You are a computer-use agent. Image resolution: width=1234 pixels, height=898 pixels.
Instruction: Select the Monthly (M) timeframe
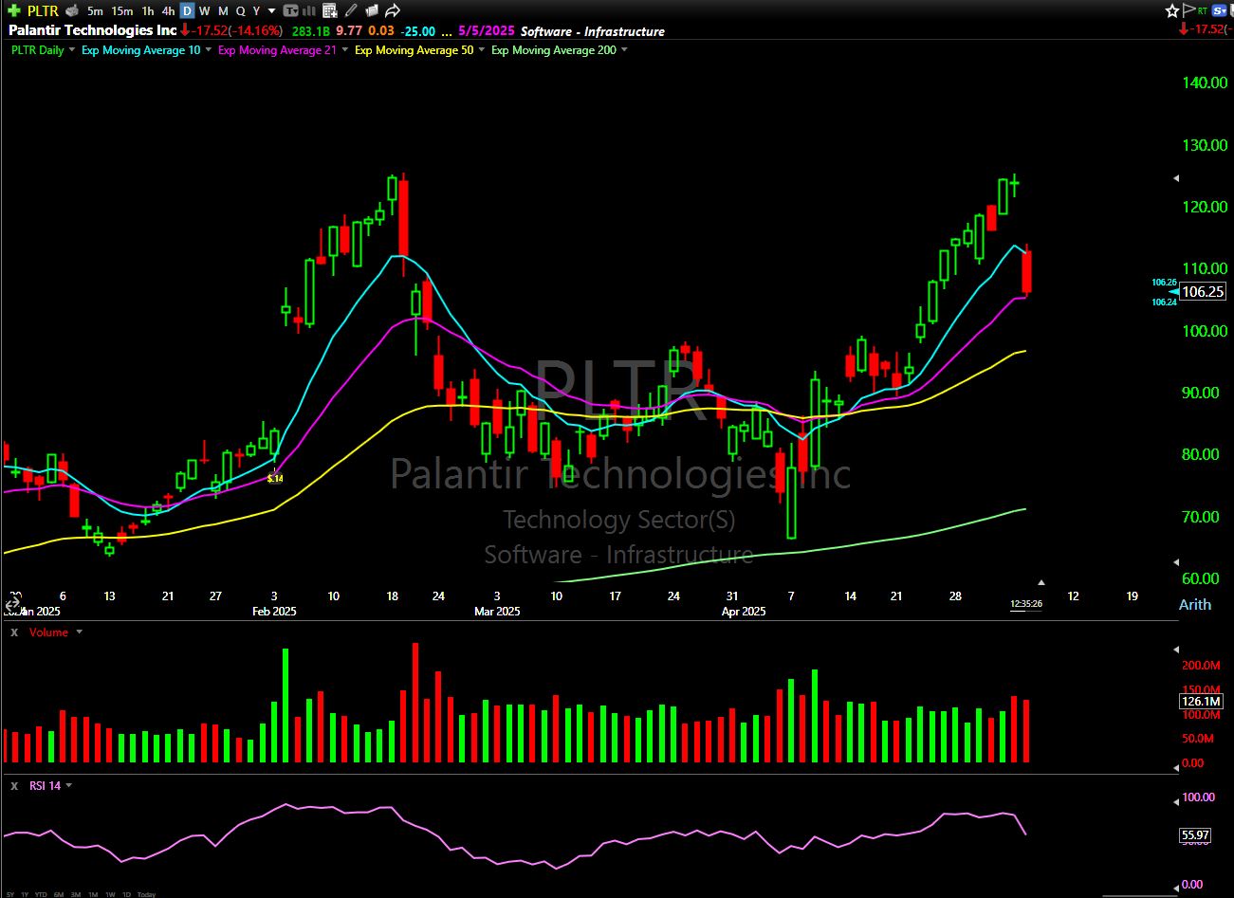point(223,10)
